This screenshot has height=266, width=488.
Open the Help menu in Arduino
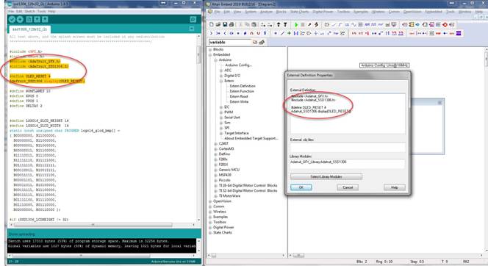coord(51,11)
